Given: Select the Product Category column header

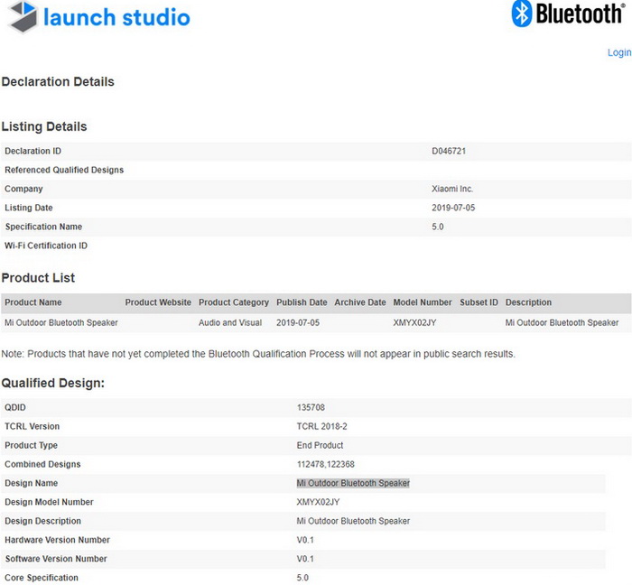Looking at the screenshot, I should [x=233, y=302].
